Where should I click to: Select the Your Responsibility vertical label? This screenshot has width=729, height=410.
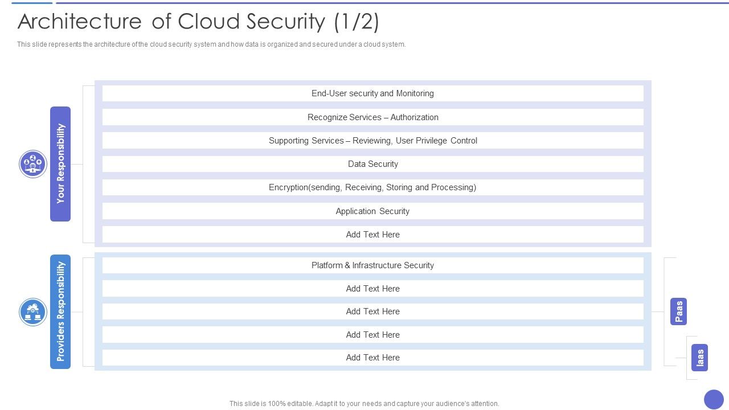(x=60, y=164)
